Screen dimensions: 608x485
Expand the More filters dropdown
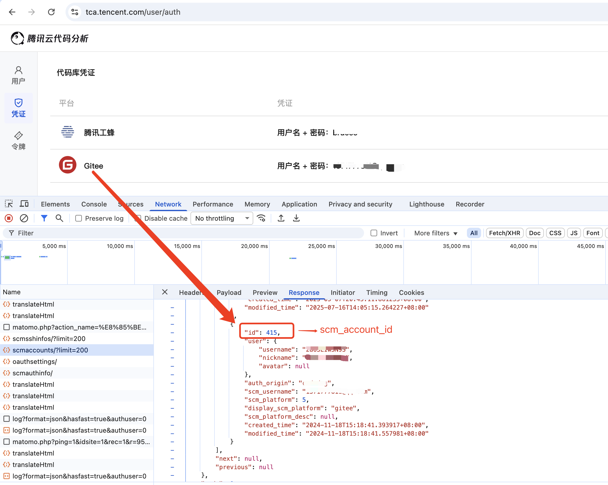tap(436, 233)
